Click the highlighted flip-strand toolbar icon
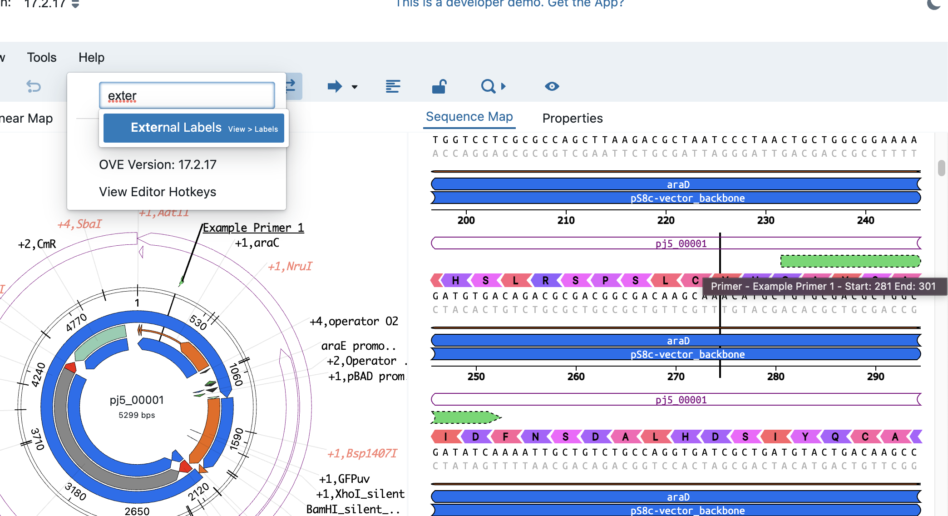This screenshot has height=516, width=948. (x=291, y=85)
